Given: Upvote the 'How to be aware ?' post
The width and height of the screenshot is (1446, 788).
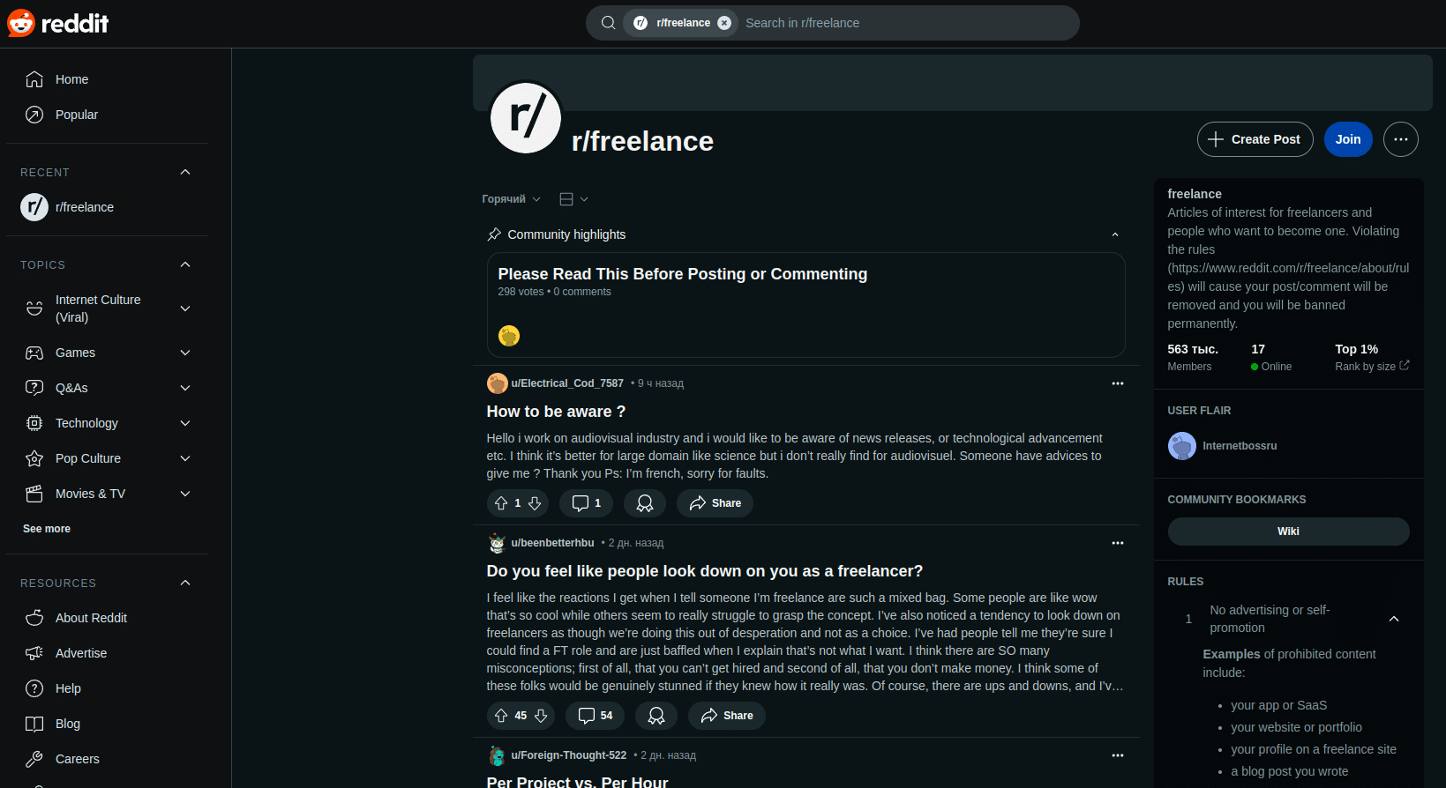Looking at the screenshot, I should point(501,503).
